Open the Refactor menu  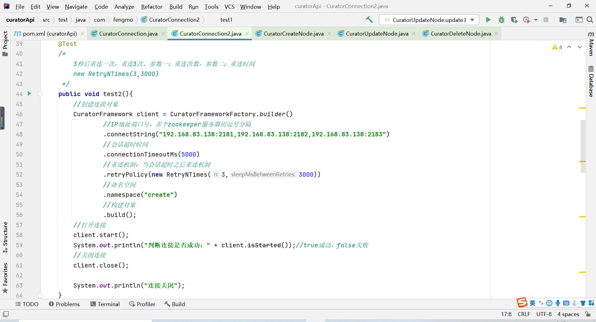coord(152,7)
